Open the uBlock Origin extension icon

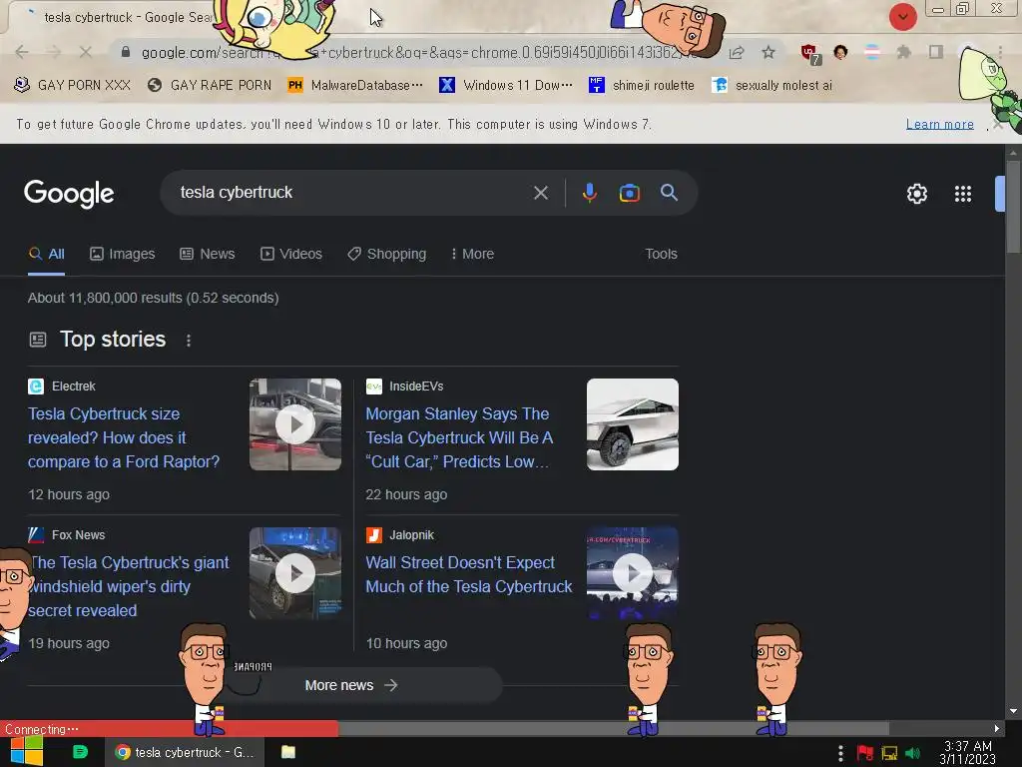(809, 54)
